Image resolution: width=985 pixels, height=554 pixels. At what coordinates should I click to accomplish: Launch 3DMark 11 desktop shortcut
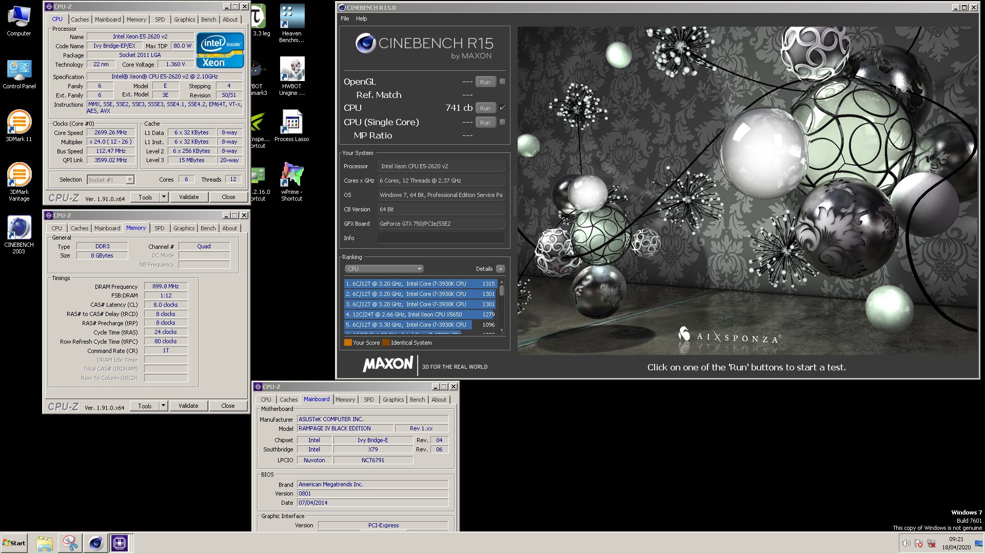[19, 127]
